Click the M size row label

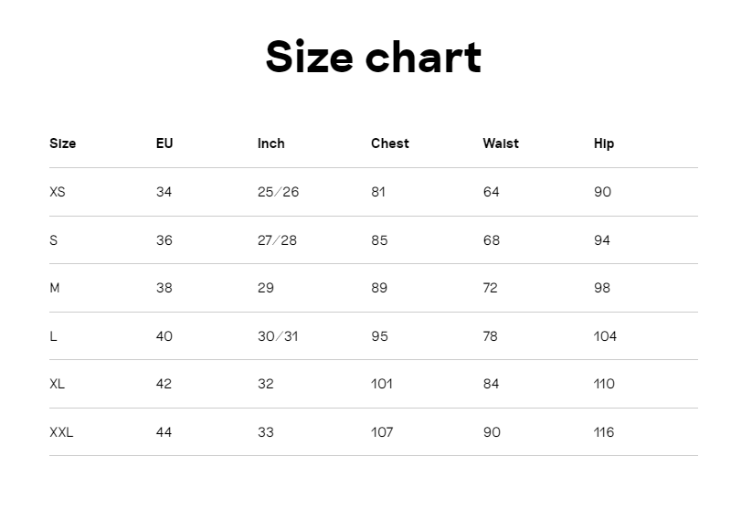pos(55,288)
